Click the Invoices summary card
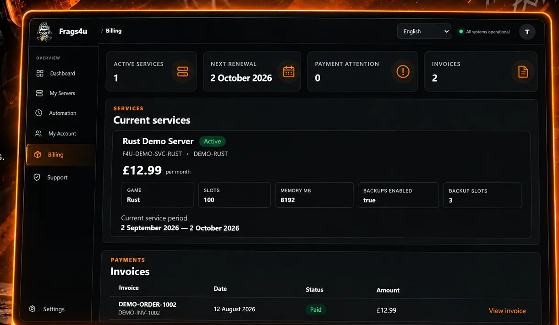559x325 pixels. point(481,71)
